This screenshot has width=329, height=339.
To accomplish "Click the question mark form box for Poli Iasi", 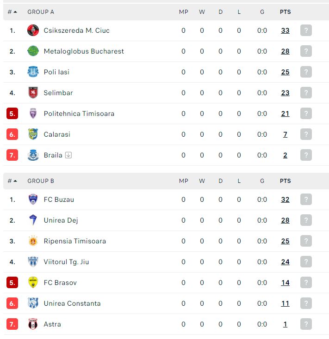I will pyautogui.click(x=306, y=72).
